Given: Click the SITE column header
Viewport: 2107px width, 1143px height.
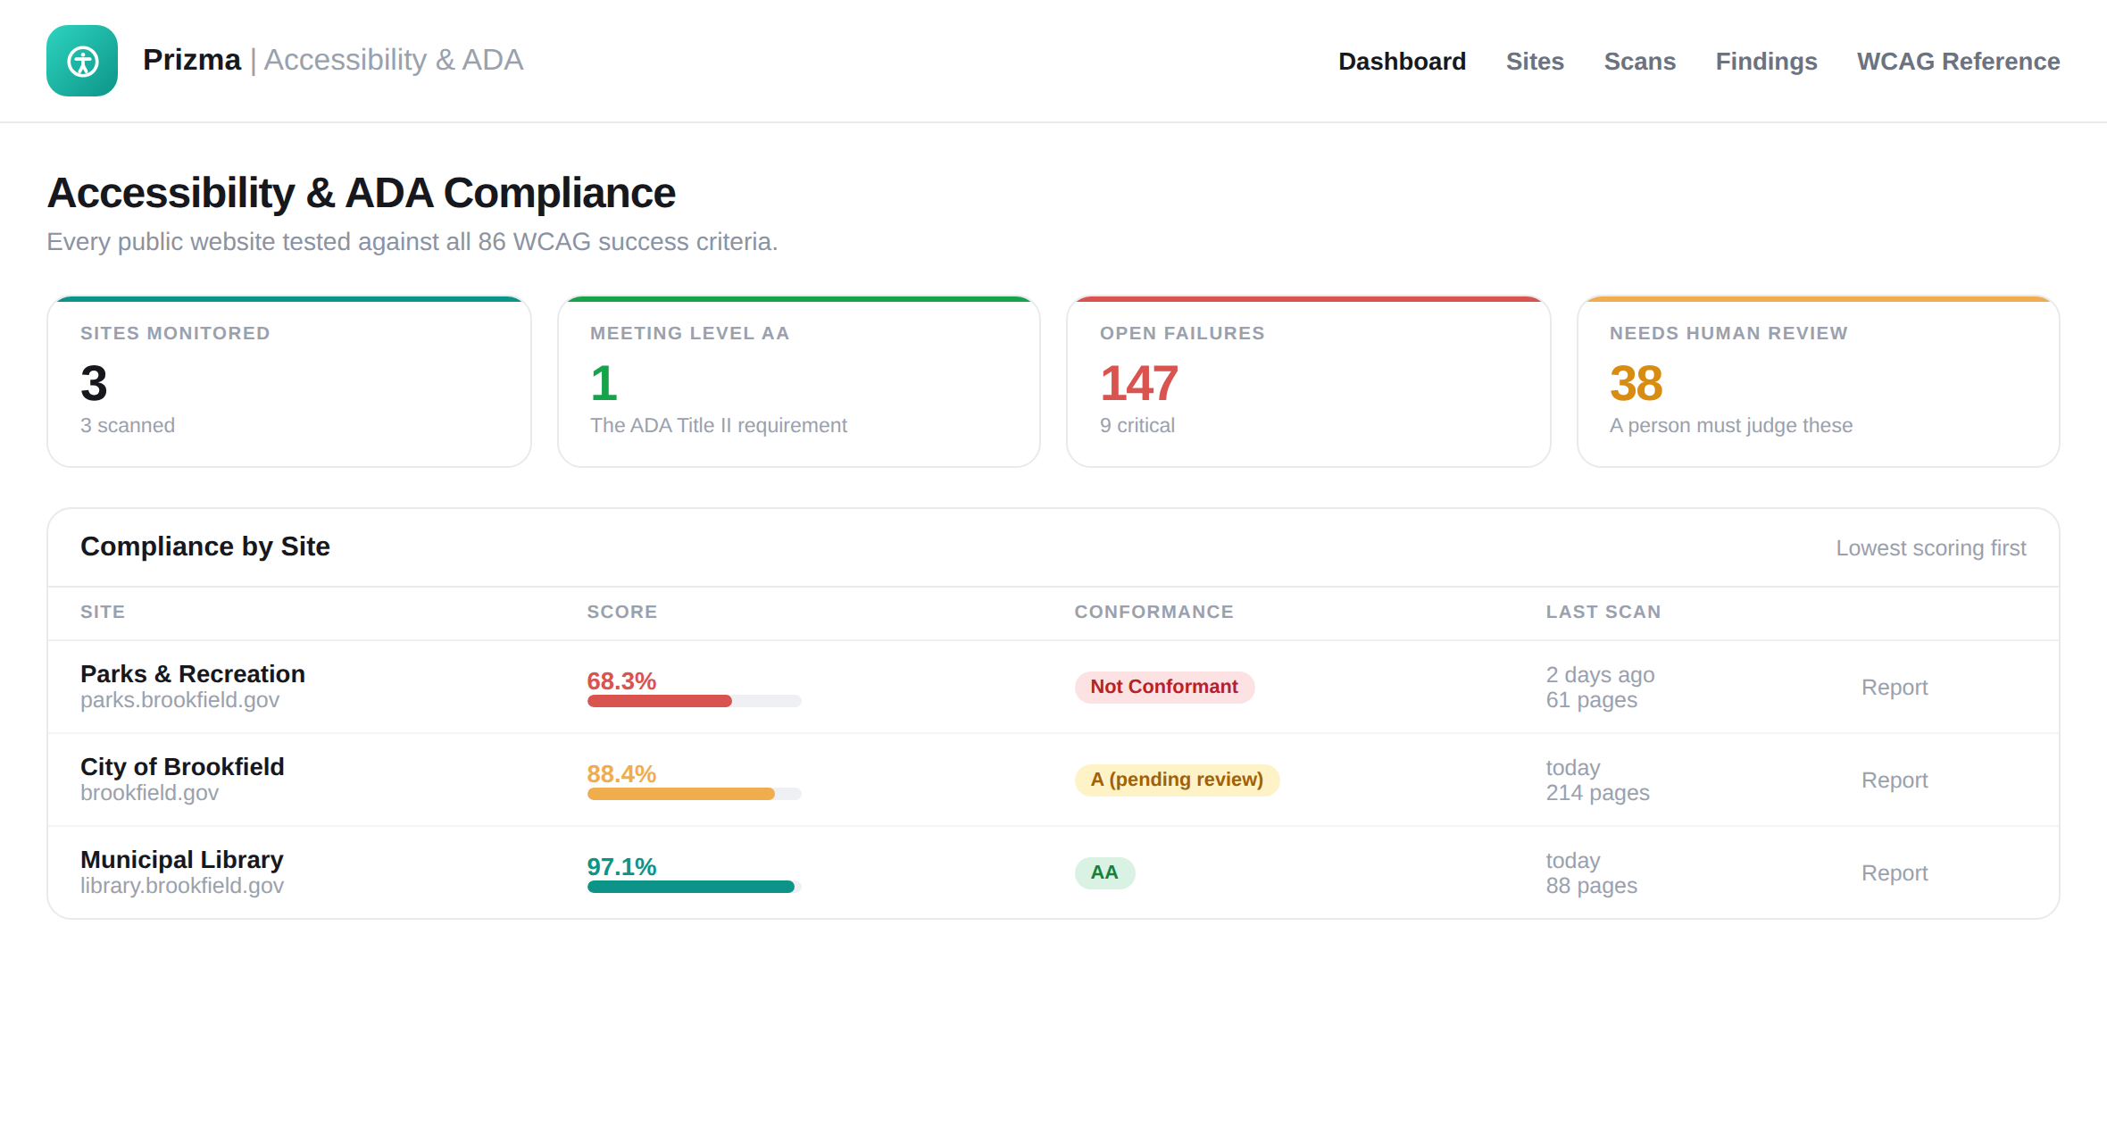Looking at the screenshot, I should 103,612.
